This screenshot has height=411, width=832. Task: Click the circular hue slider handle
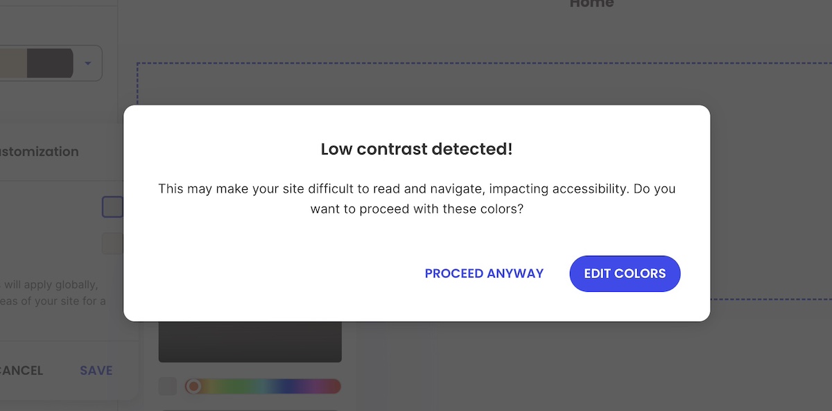point(195,386)
